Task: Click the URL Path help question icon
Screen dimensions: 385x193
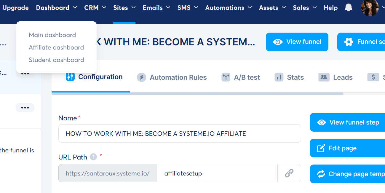Action: coord(93,157)
